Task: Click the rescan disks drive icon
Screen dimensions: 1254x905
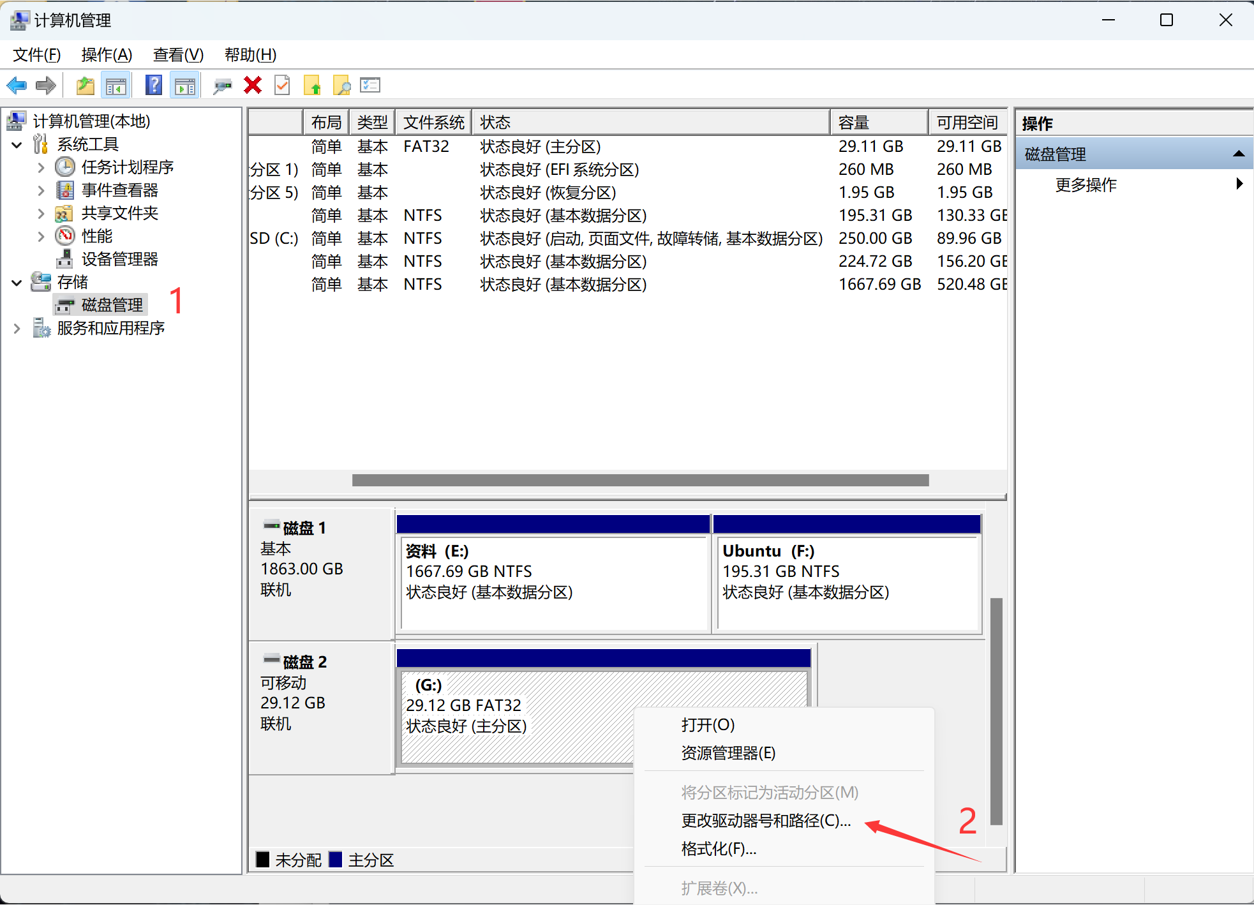Action: click(x=222, y=86)
